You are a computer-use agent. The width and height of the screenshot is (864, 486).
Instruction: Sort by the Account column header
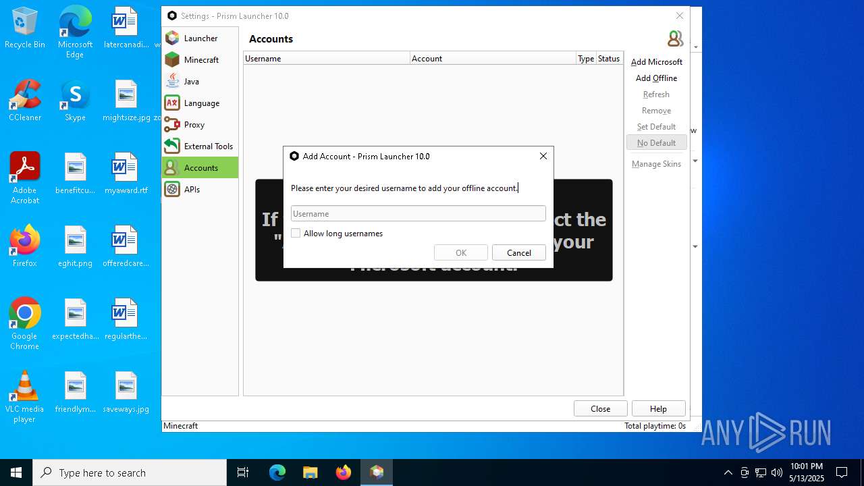493,59
